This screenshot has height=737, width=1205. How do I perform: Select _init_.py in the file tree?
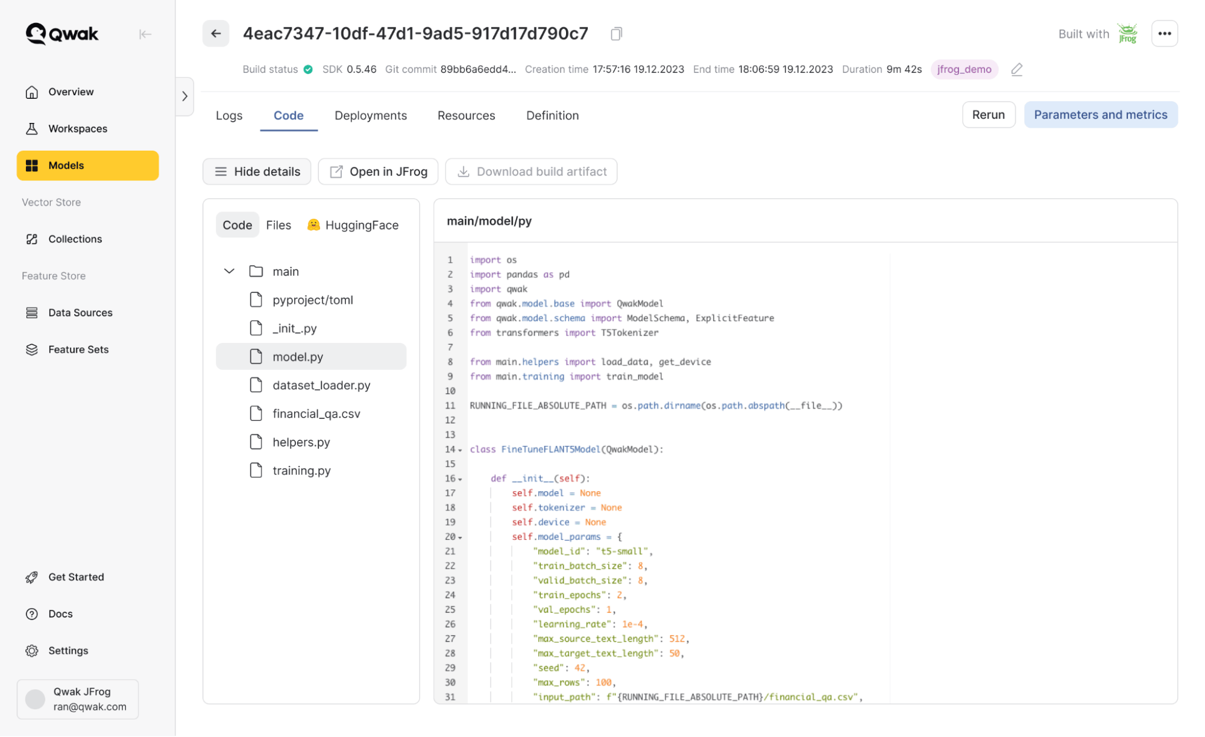coord(311,328)
